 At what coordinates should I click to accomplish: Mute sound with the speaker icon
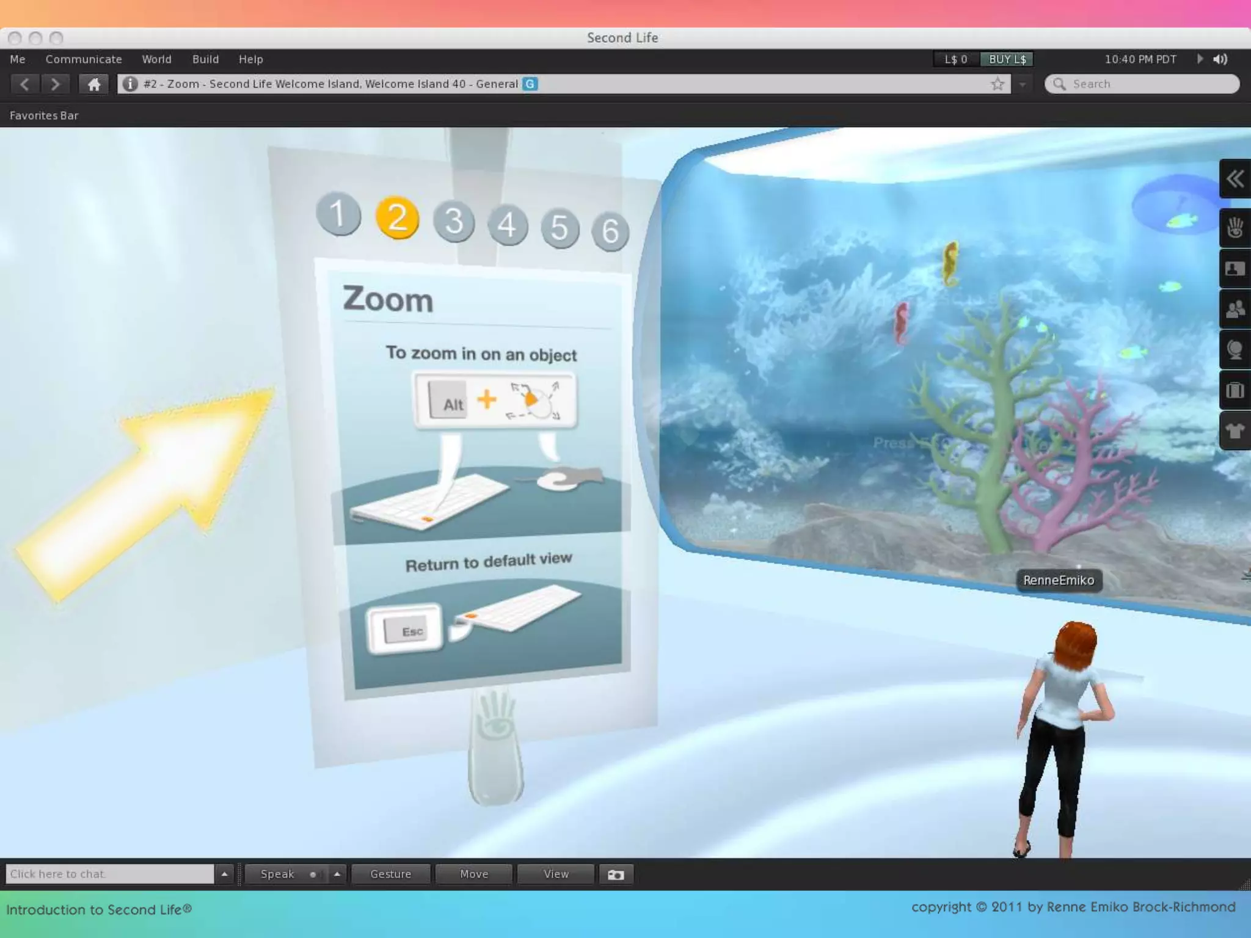1220,59
